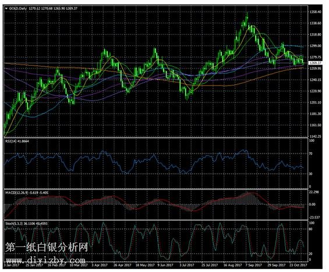This screenshot has height=272, width=329.
Task: Click the 3 Jan 2017 date marker
Action: (x=12, y=265)
